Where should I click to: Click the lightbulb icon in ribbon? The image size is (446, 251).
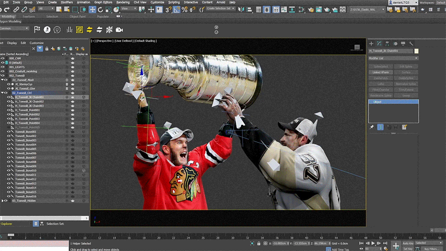[57, 30]
